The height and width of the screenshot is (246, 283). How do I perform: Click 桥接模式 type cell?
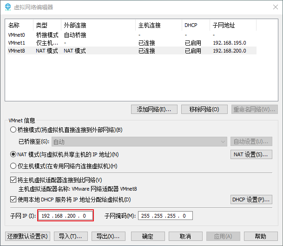(x=47, y=35)
